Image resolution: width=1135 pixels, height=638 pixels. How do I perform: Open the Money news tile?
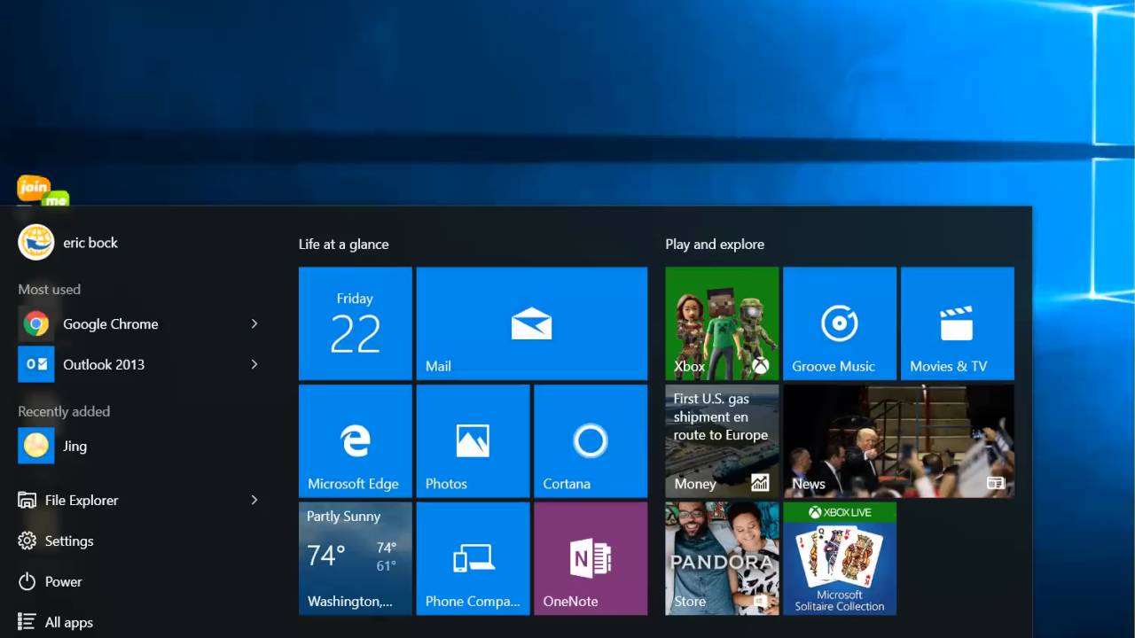[722, 440]
